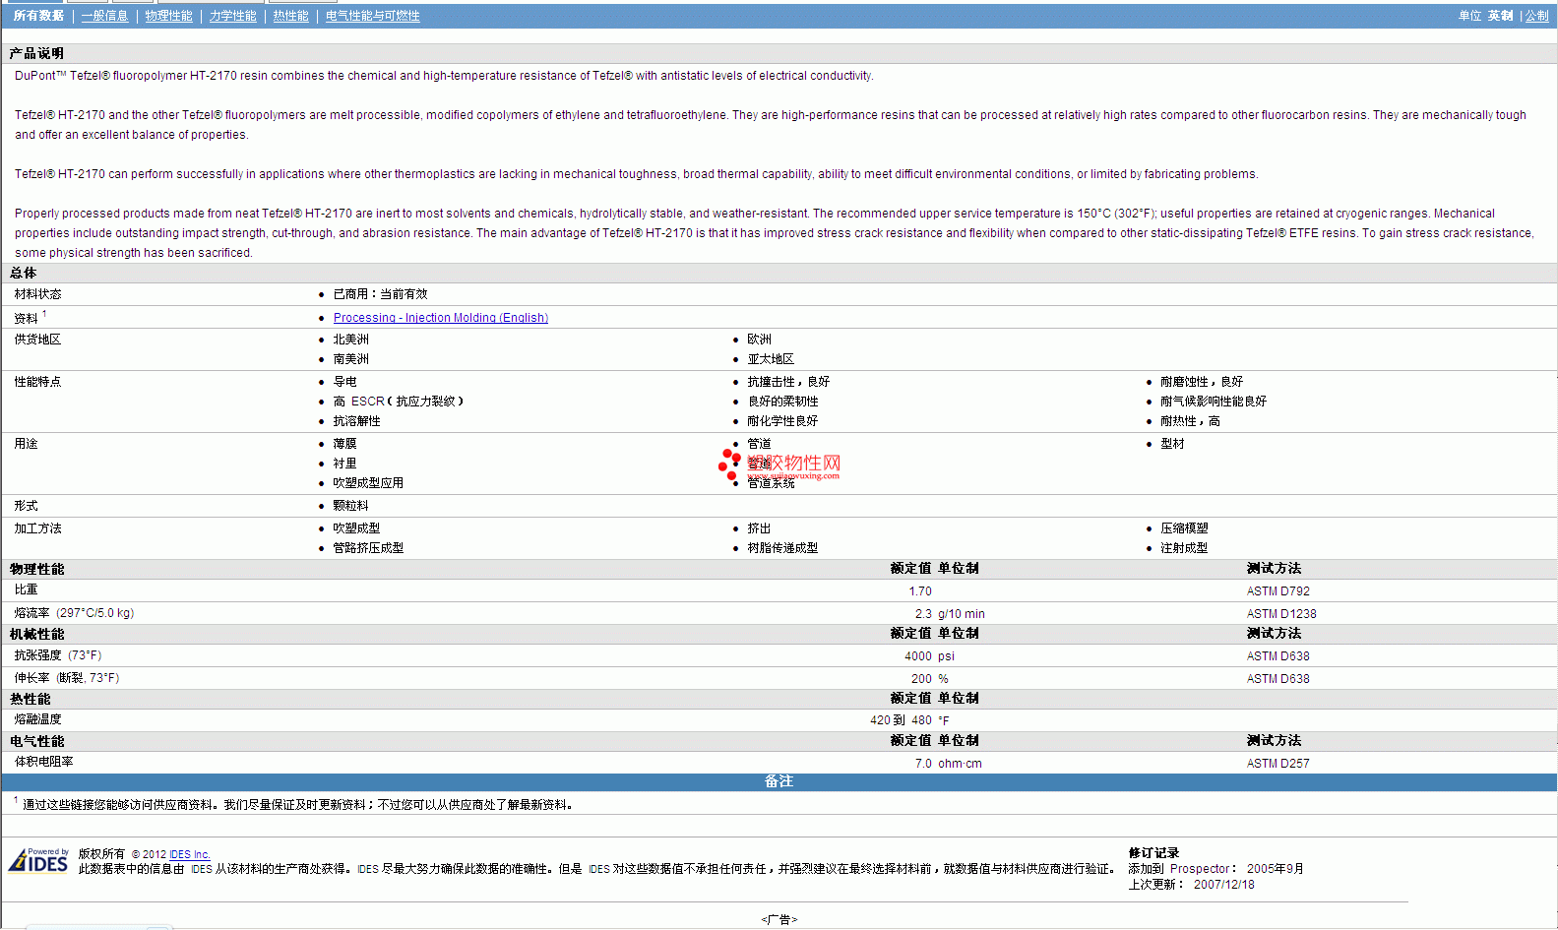Select the melt flow value 2.3
1558x930 pixels.
pos(923,614)
